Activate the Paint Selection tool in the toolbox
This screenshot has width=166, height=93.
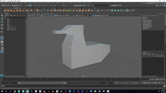coord(2,22)
